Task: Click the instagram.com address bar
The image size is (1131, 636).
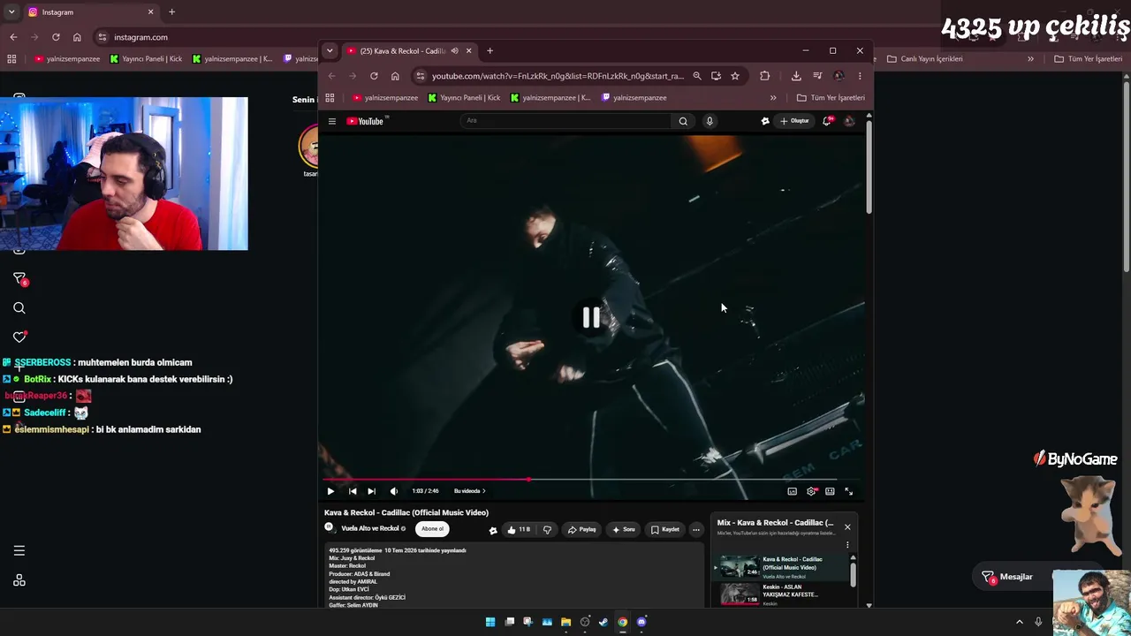Action: [140, 37]
